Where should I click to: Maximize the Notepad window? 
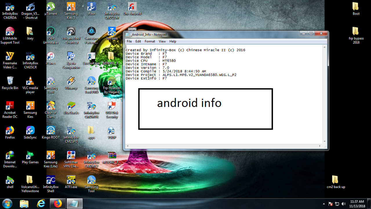pos(311,33)
